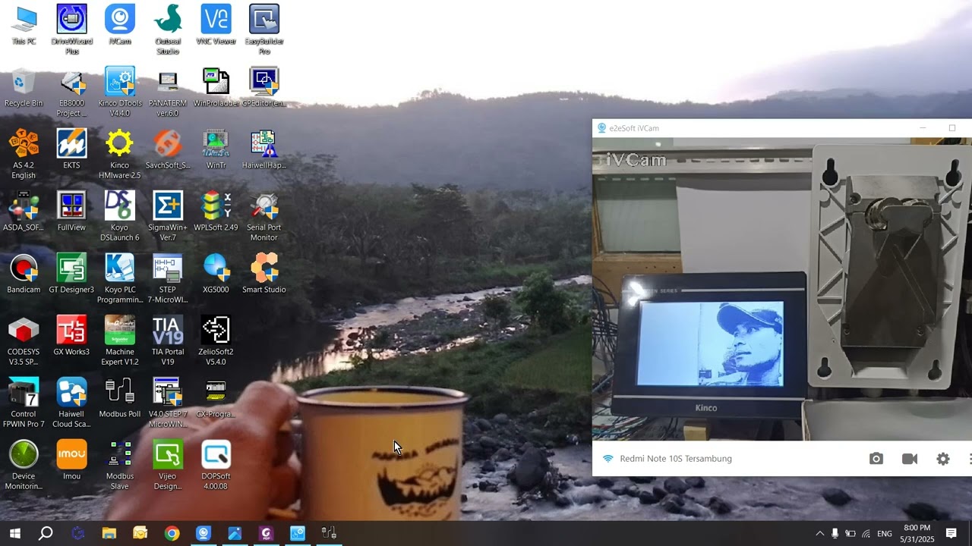This screenshot has height=546, width=972.
Task: Click the EasyBuilder Pro desktop icon
Action: click(x=264, y=30)
